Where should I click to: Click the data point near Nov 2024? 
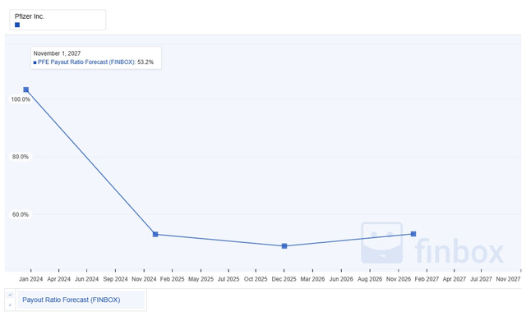(x=155, y=234)
